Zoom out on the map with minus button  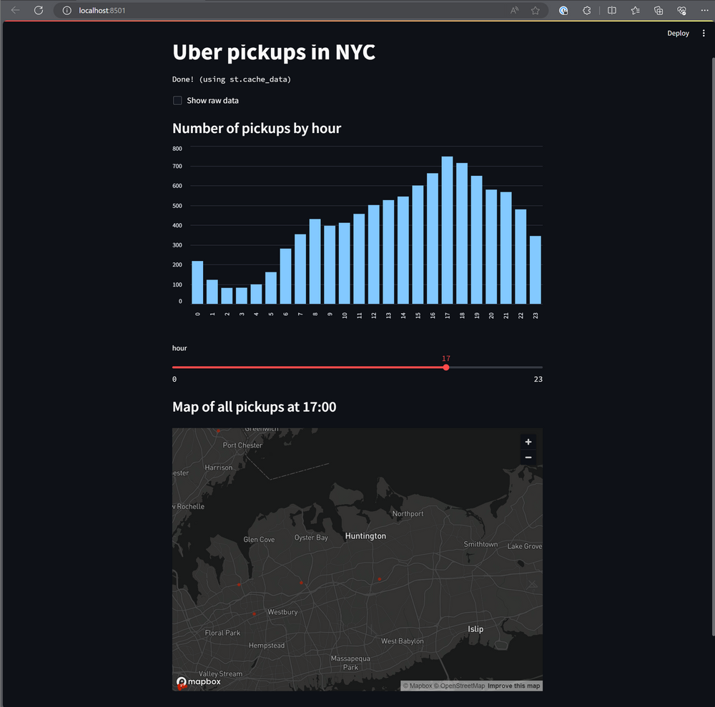(x=528, y=458)
